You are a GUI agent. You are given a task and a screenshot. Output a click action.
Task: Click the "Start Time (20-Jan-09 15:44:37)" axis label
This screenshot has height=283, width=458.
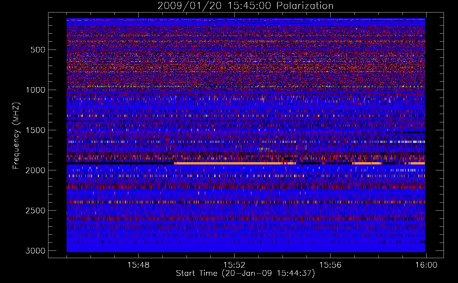click(245, 273)
